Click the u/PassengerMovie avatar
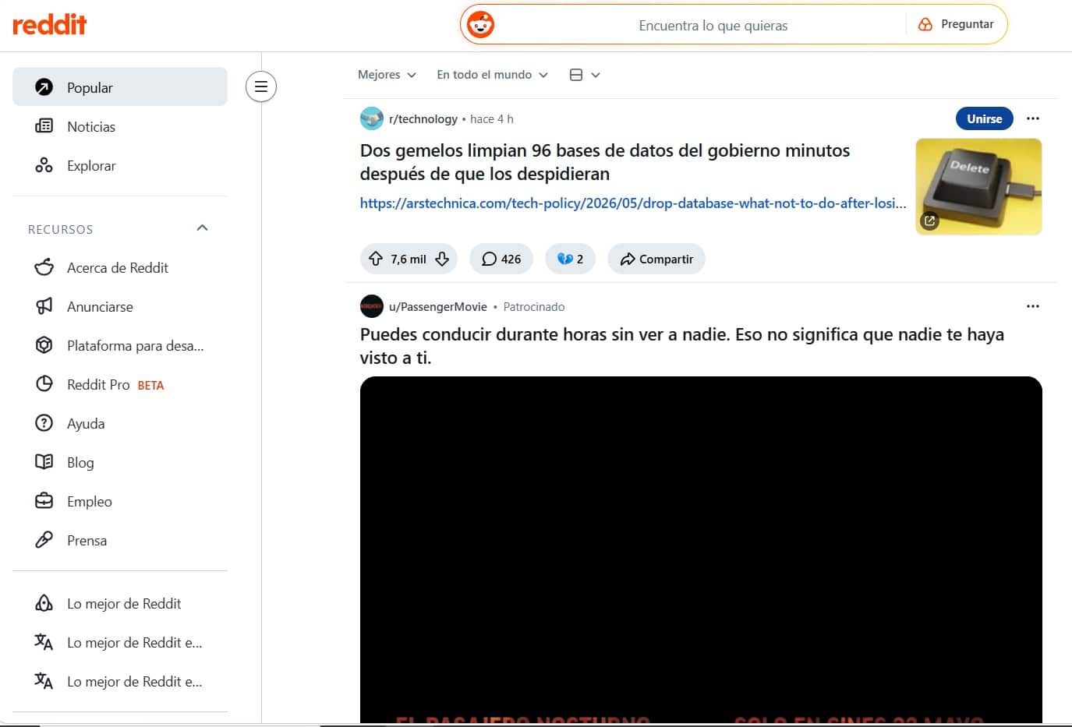 (372, 306)
